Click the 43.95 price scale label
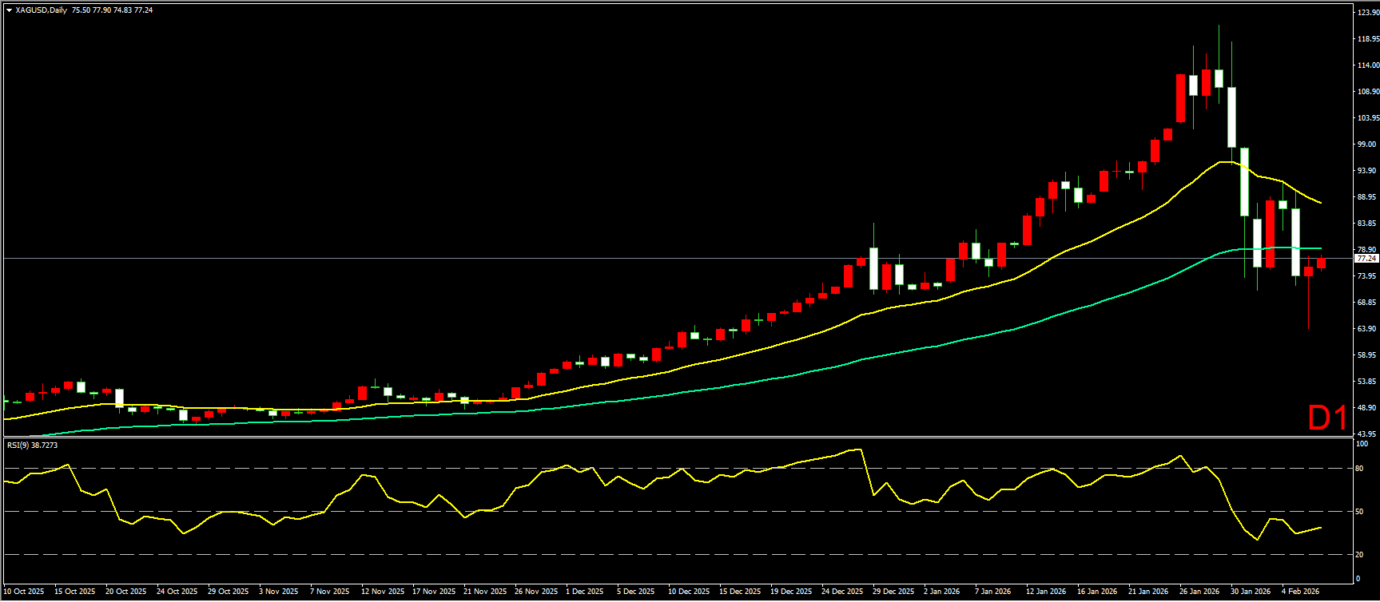This screenshot has width=1380, height=602. (x=1366, y=434)
